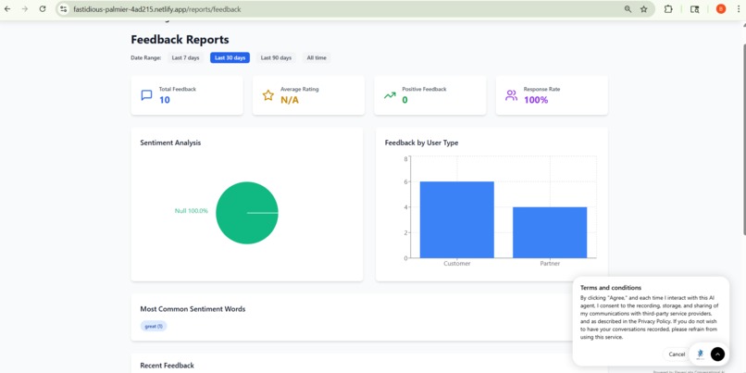Click the Terms and conditions heading

click(611, 287)
